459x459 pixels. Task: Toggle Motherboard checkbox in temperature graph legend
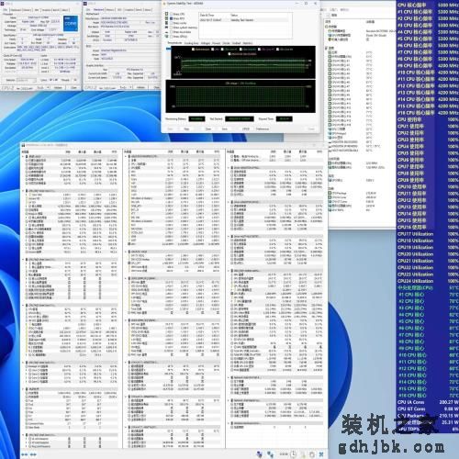click(x=193, y=49)
